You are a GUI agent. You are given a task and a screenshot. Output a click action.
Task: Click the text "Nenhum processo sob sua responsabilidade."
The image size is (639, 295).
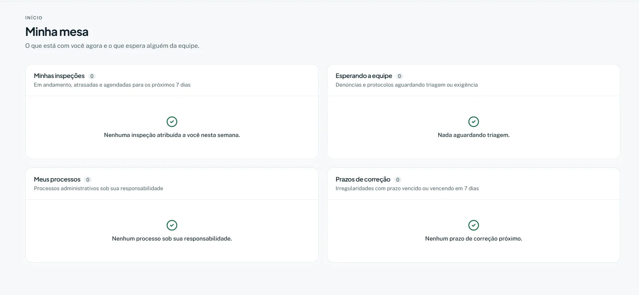pyautogui.click(x=172, y=238)
